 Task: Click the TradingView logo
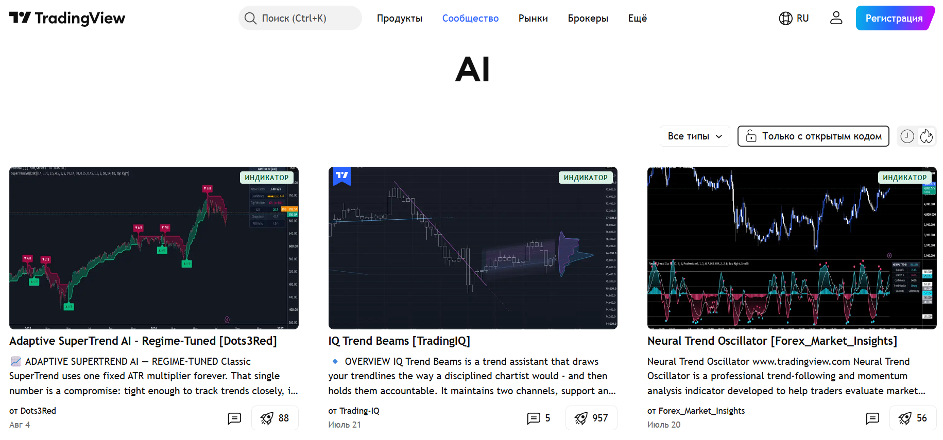pos(67,18)
